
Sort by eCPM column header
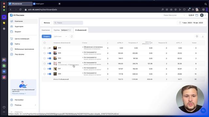click(120, 43)
